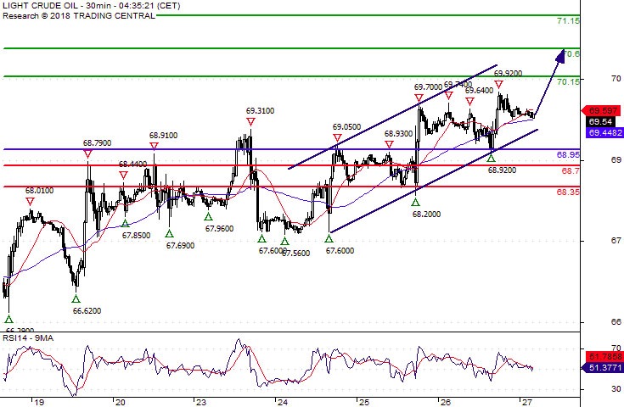Click the 69.9200 swing high label
The width and height of the screenshot is (624, 407).
coord(508,73)
